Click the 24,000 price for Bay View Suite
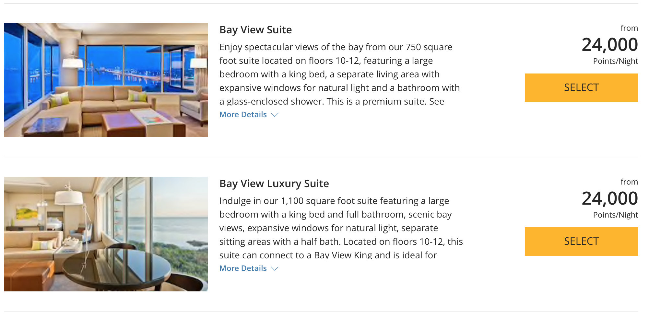This screenshot has height=316, width=649. coord(609,45)
